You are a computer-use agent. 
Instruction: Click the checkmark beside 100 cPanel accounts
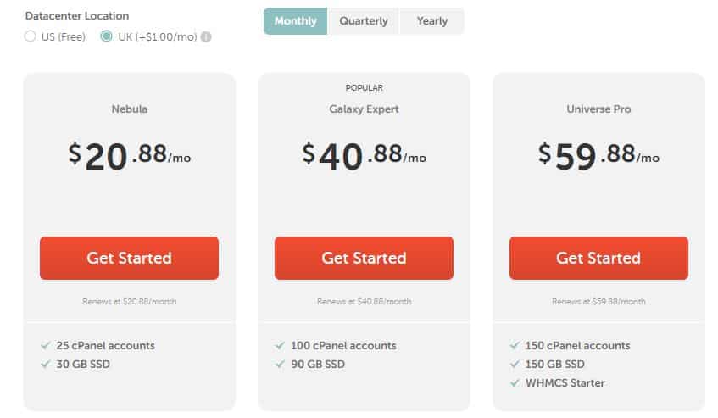tap(280, 346)
